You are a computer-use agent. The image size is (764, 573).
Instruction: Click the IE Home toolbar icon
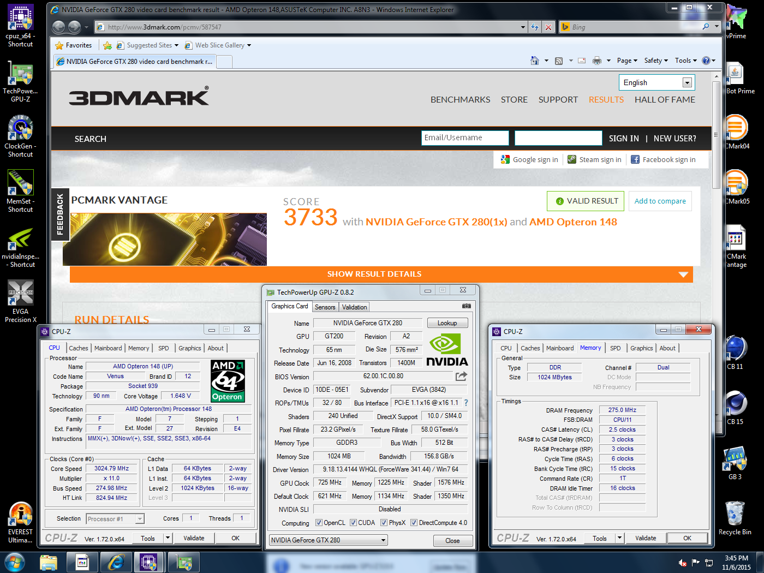535,61
